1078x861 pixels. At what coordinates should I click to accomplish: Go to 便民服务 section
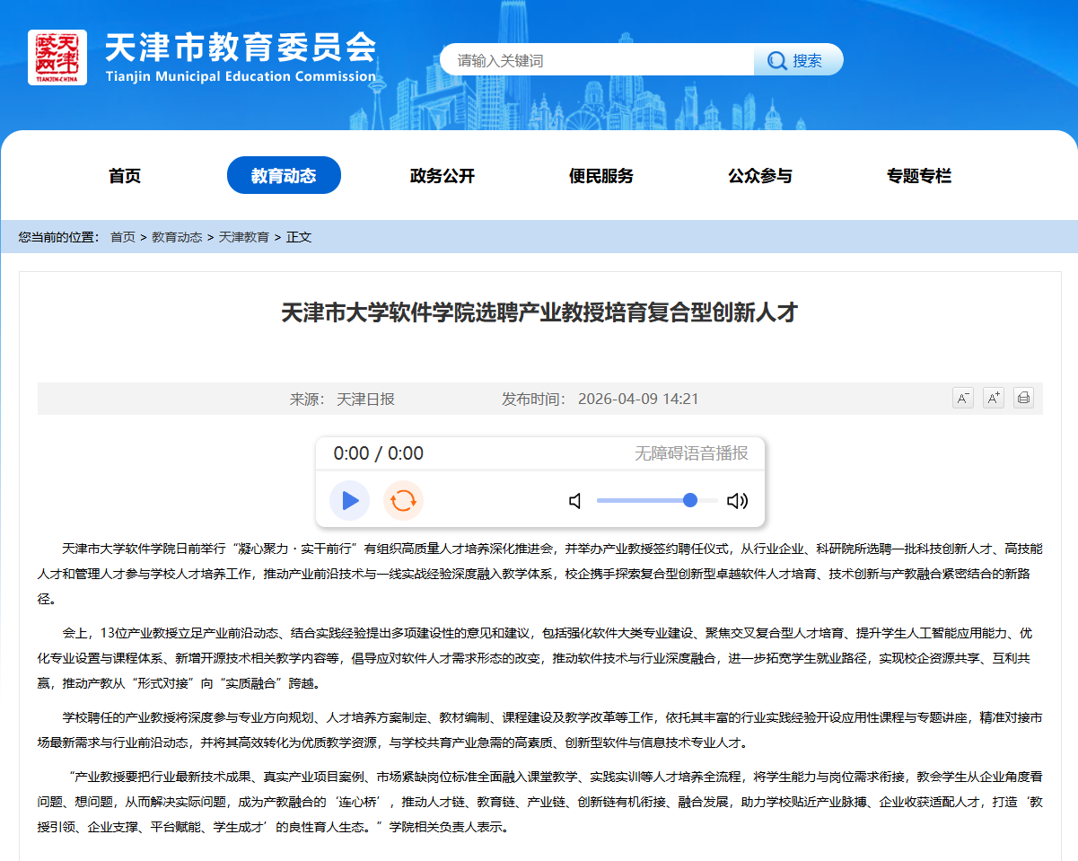[x=601, y=176]
